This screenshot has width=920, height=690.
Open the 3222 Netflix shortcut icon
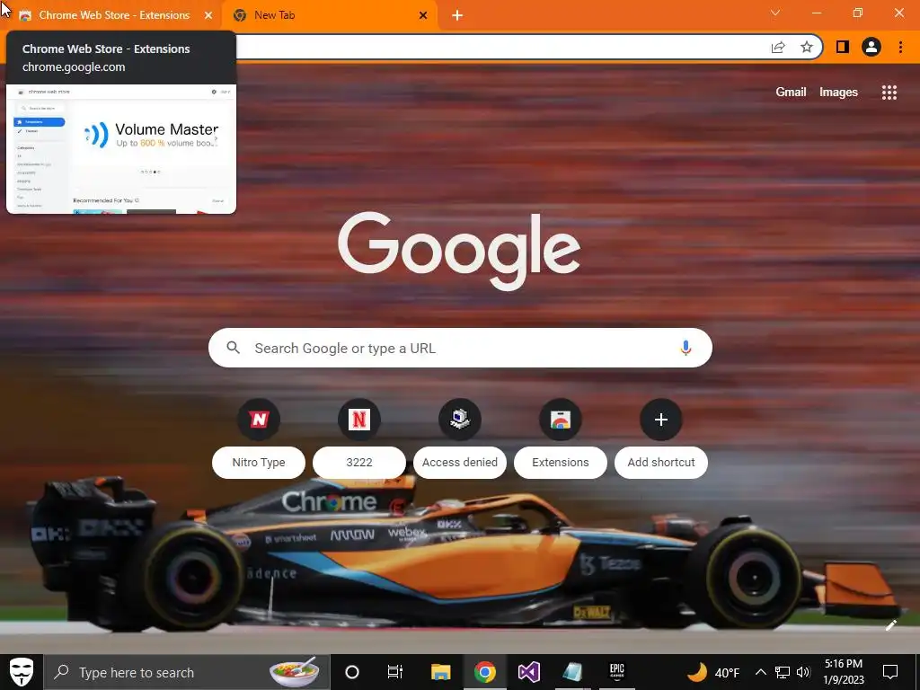[x=359, y=420]
